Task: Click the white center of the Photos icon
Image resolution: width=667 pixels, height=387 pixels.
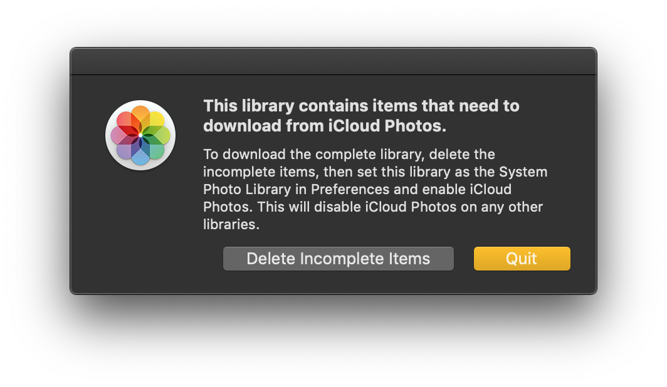Action: click(x=140, y=135)
